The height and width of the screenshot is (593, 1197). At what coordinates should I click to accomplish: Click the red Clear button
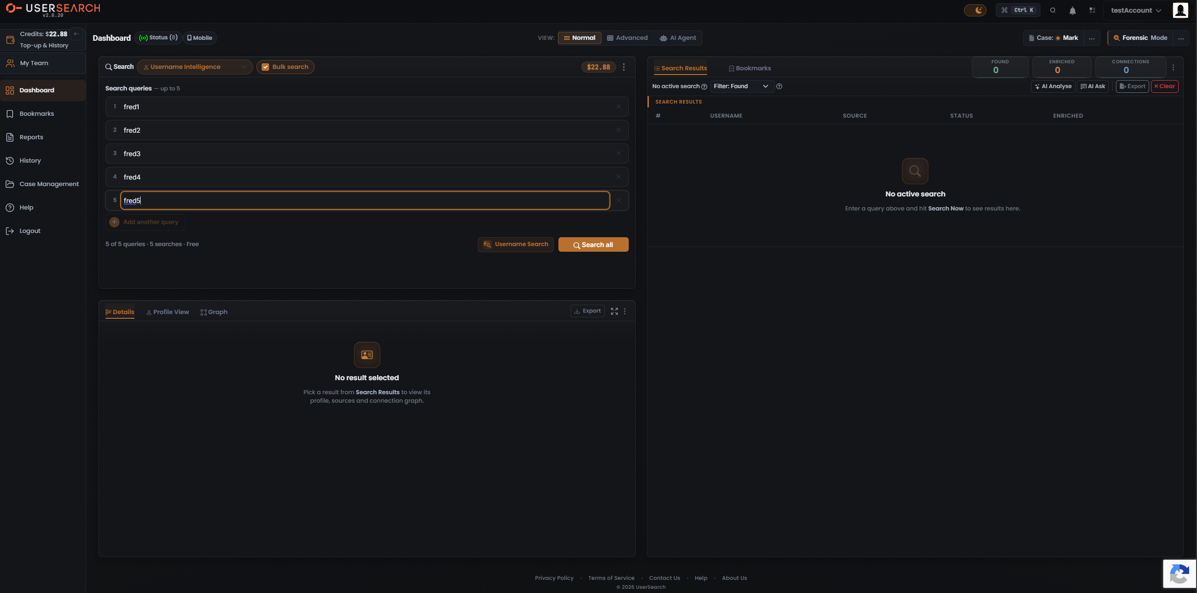(x=1165, y=86)
